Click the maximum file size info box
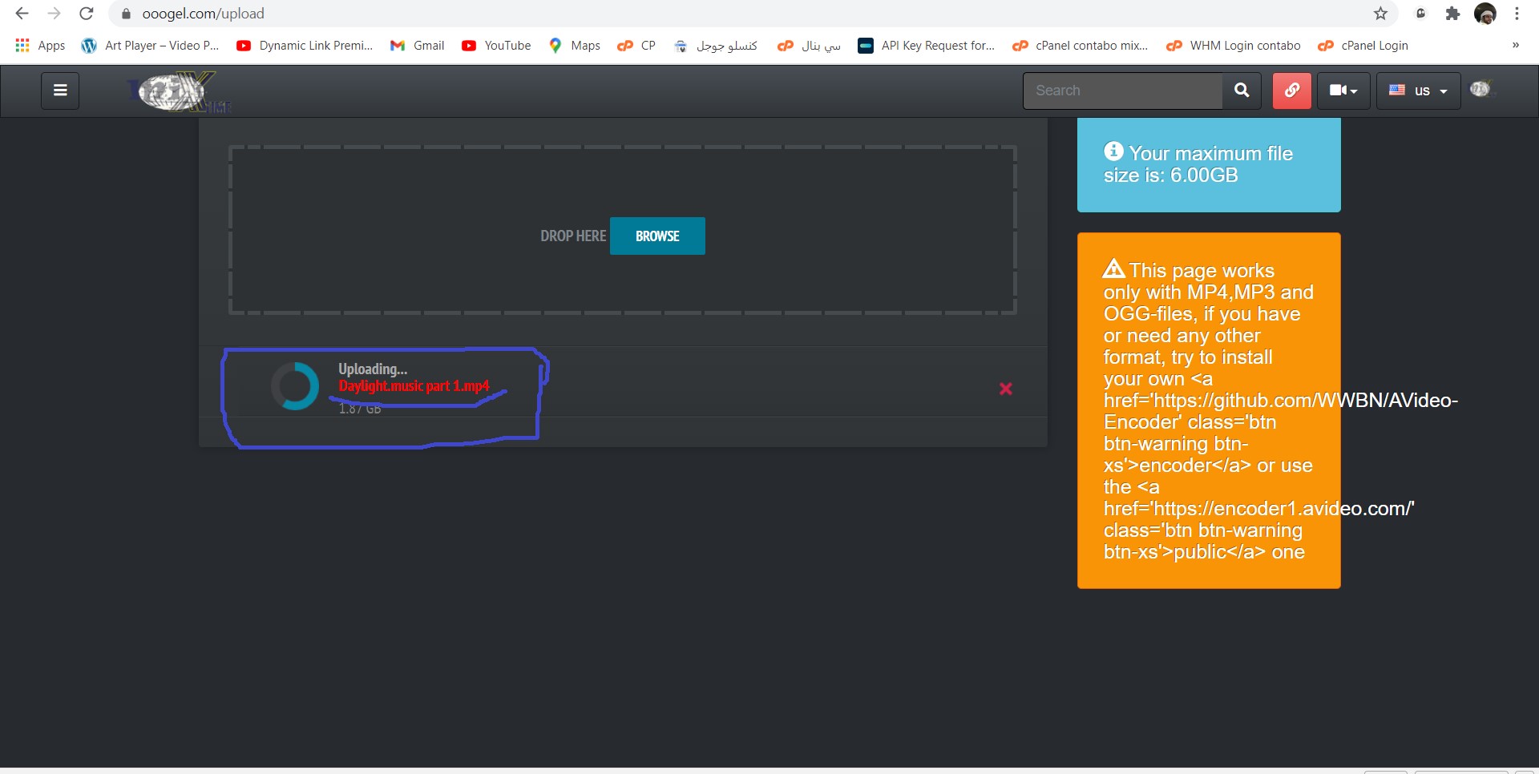Screen dimensions: 1539x774 point(1209,164)
